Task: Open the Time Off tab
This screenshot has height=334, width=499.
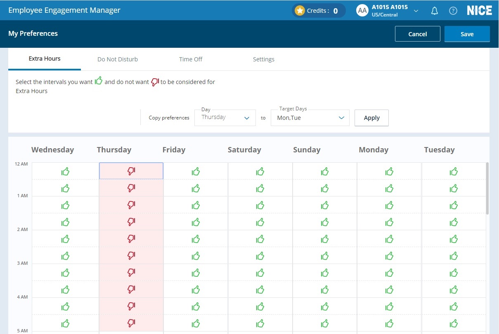Action: (191, 59)
